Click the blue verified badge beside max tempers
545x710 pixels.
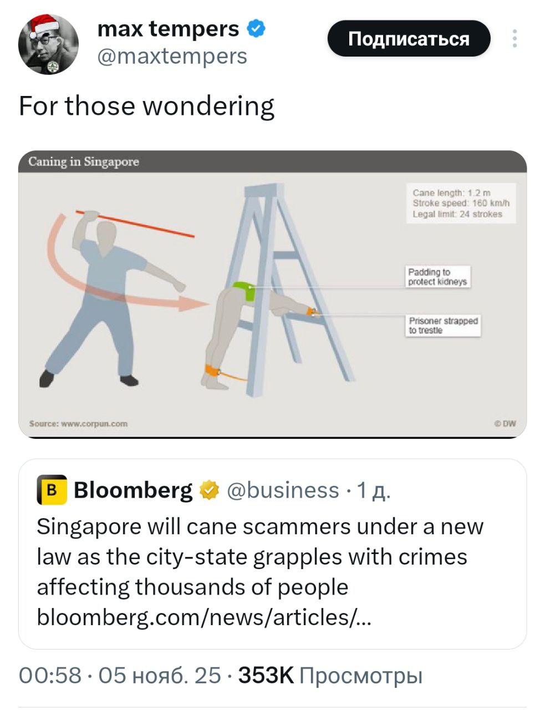[x=256, y=28]
